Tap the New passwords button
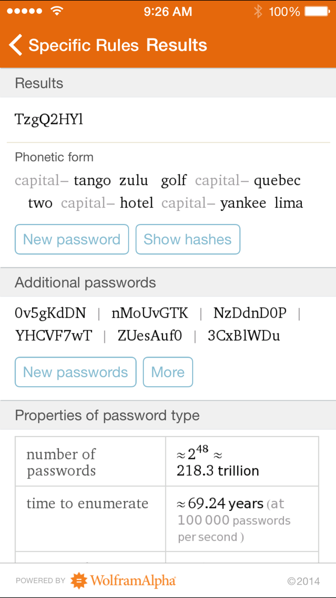This screenshot has width=336, height=598. [76, 372]
